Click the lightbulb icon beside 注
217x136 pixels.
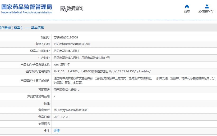tap(45, 131)
